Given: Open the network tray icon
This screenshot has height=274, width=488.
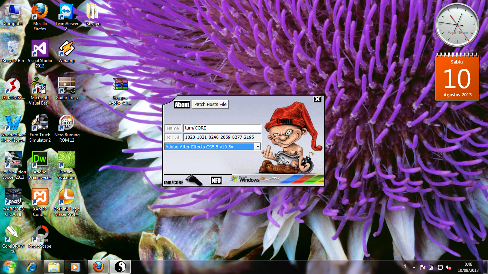Looking at the screenshot, I should point(440,267).
